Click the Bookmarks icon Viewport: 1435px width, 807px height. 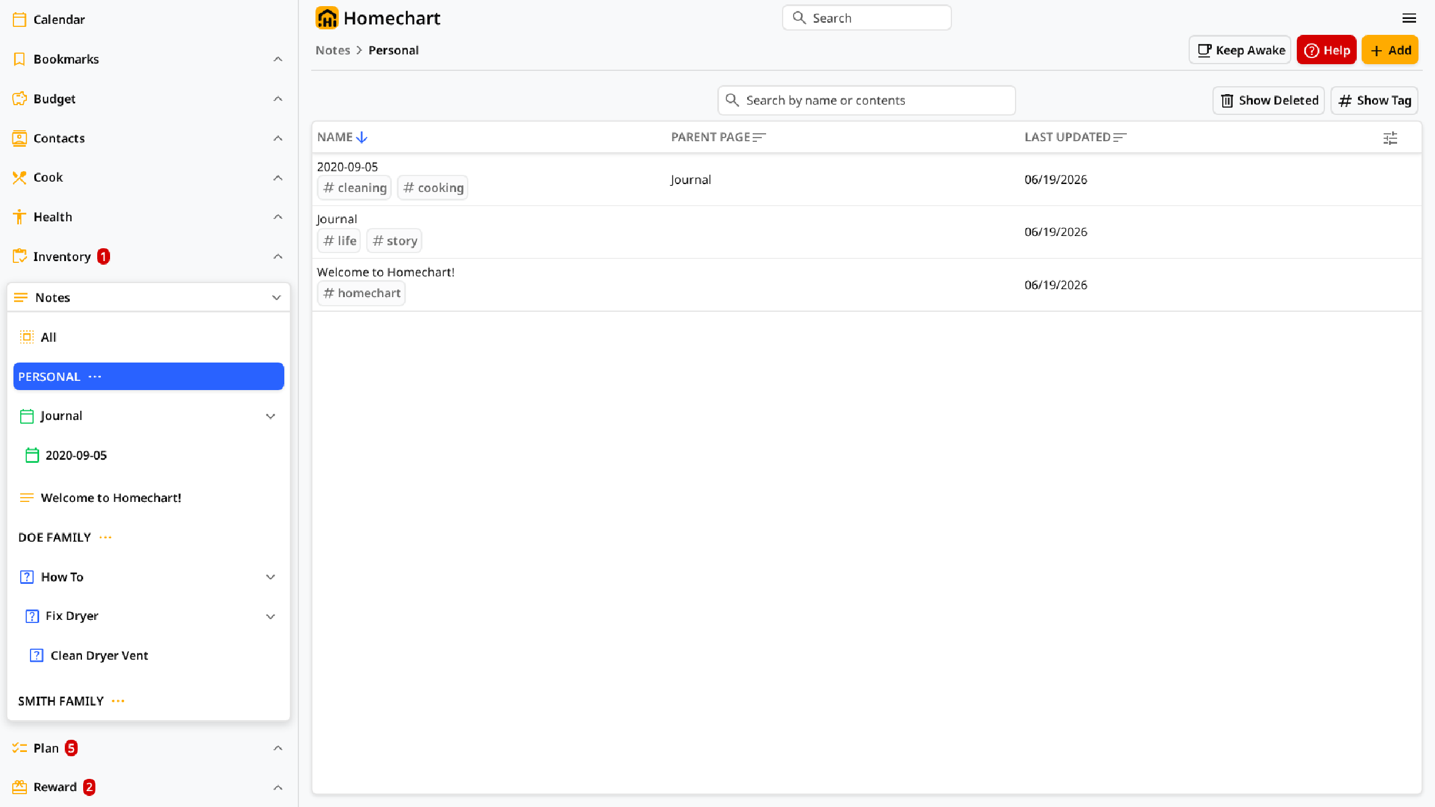[20, 59]
